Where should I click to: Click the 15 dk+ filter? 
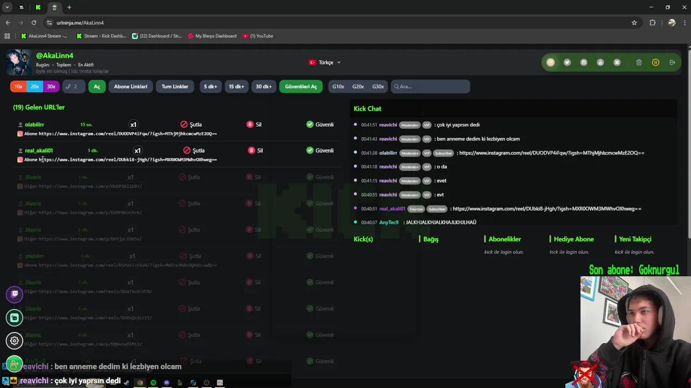point(236,86)
